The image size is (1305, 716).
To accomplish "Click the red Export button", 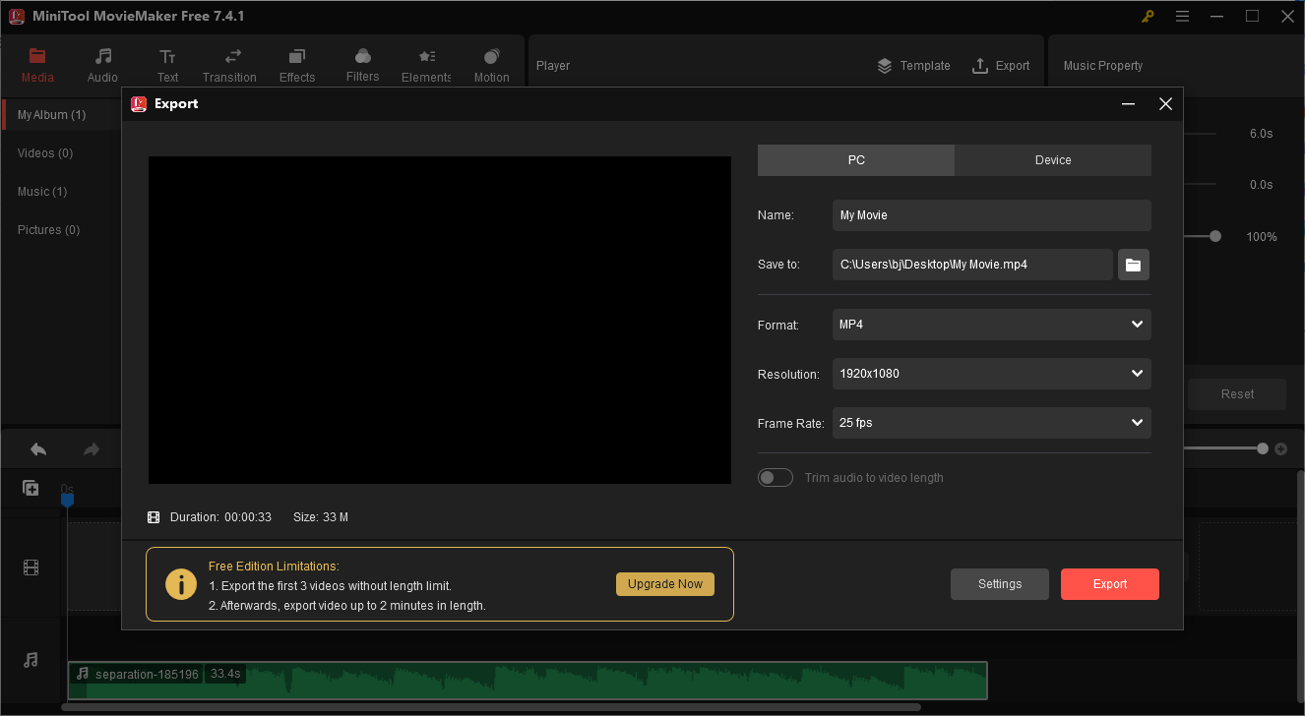I will pos(1110,584).
